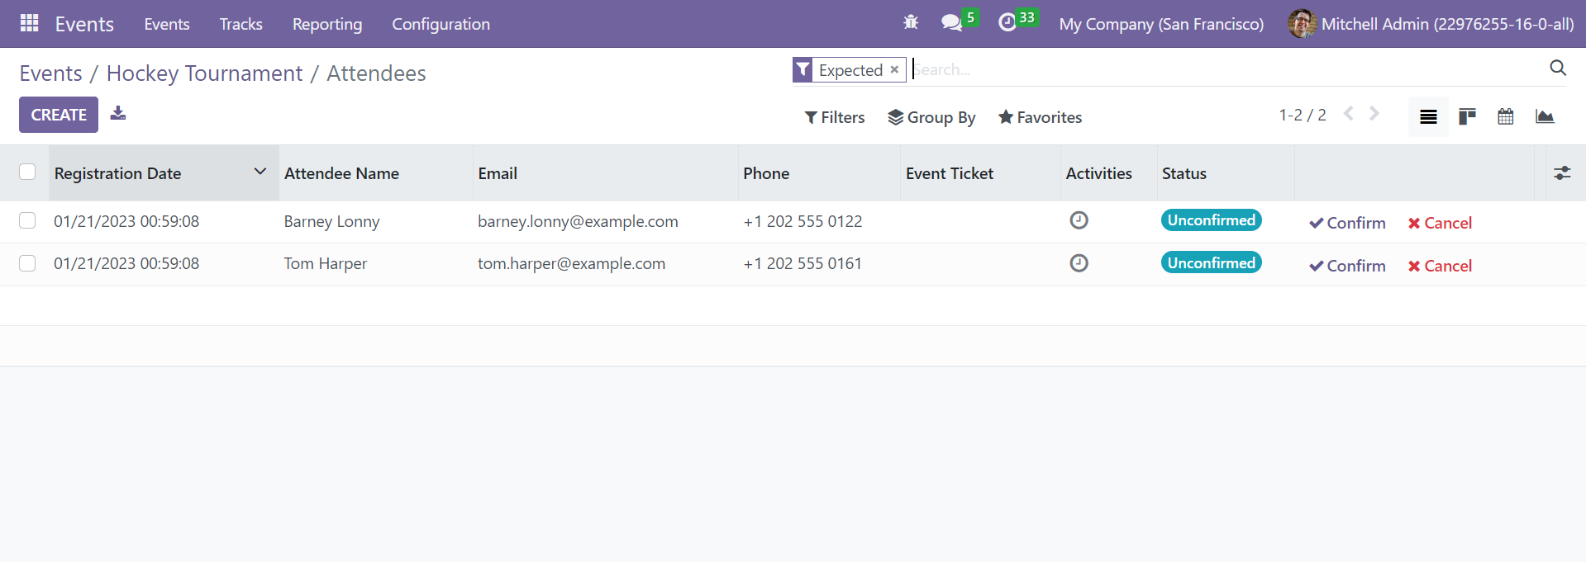This screenshot has height=562, width=1586.
Task: Open Barney Lonny's activity clock
Action: coord(1079,220)
